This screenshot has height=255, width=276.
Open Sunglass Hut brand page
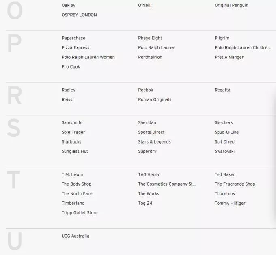[x=75, y=151]
